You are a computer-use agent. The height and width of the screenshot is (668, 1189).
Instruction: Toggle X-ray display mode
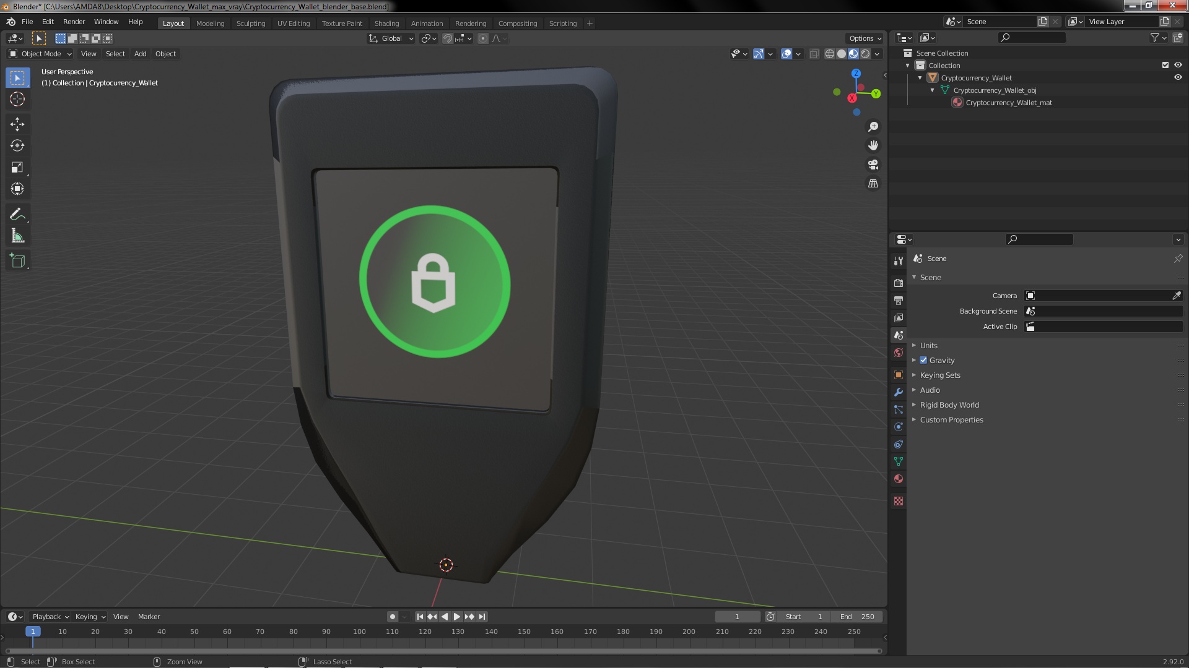click(x=814, y=54)
